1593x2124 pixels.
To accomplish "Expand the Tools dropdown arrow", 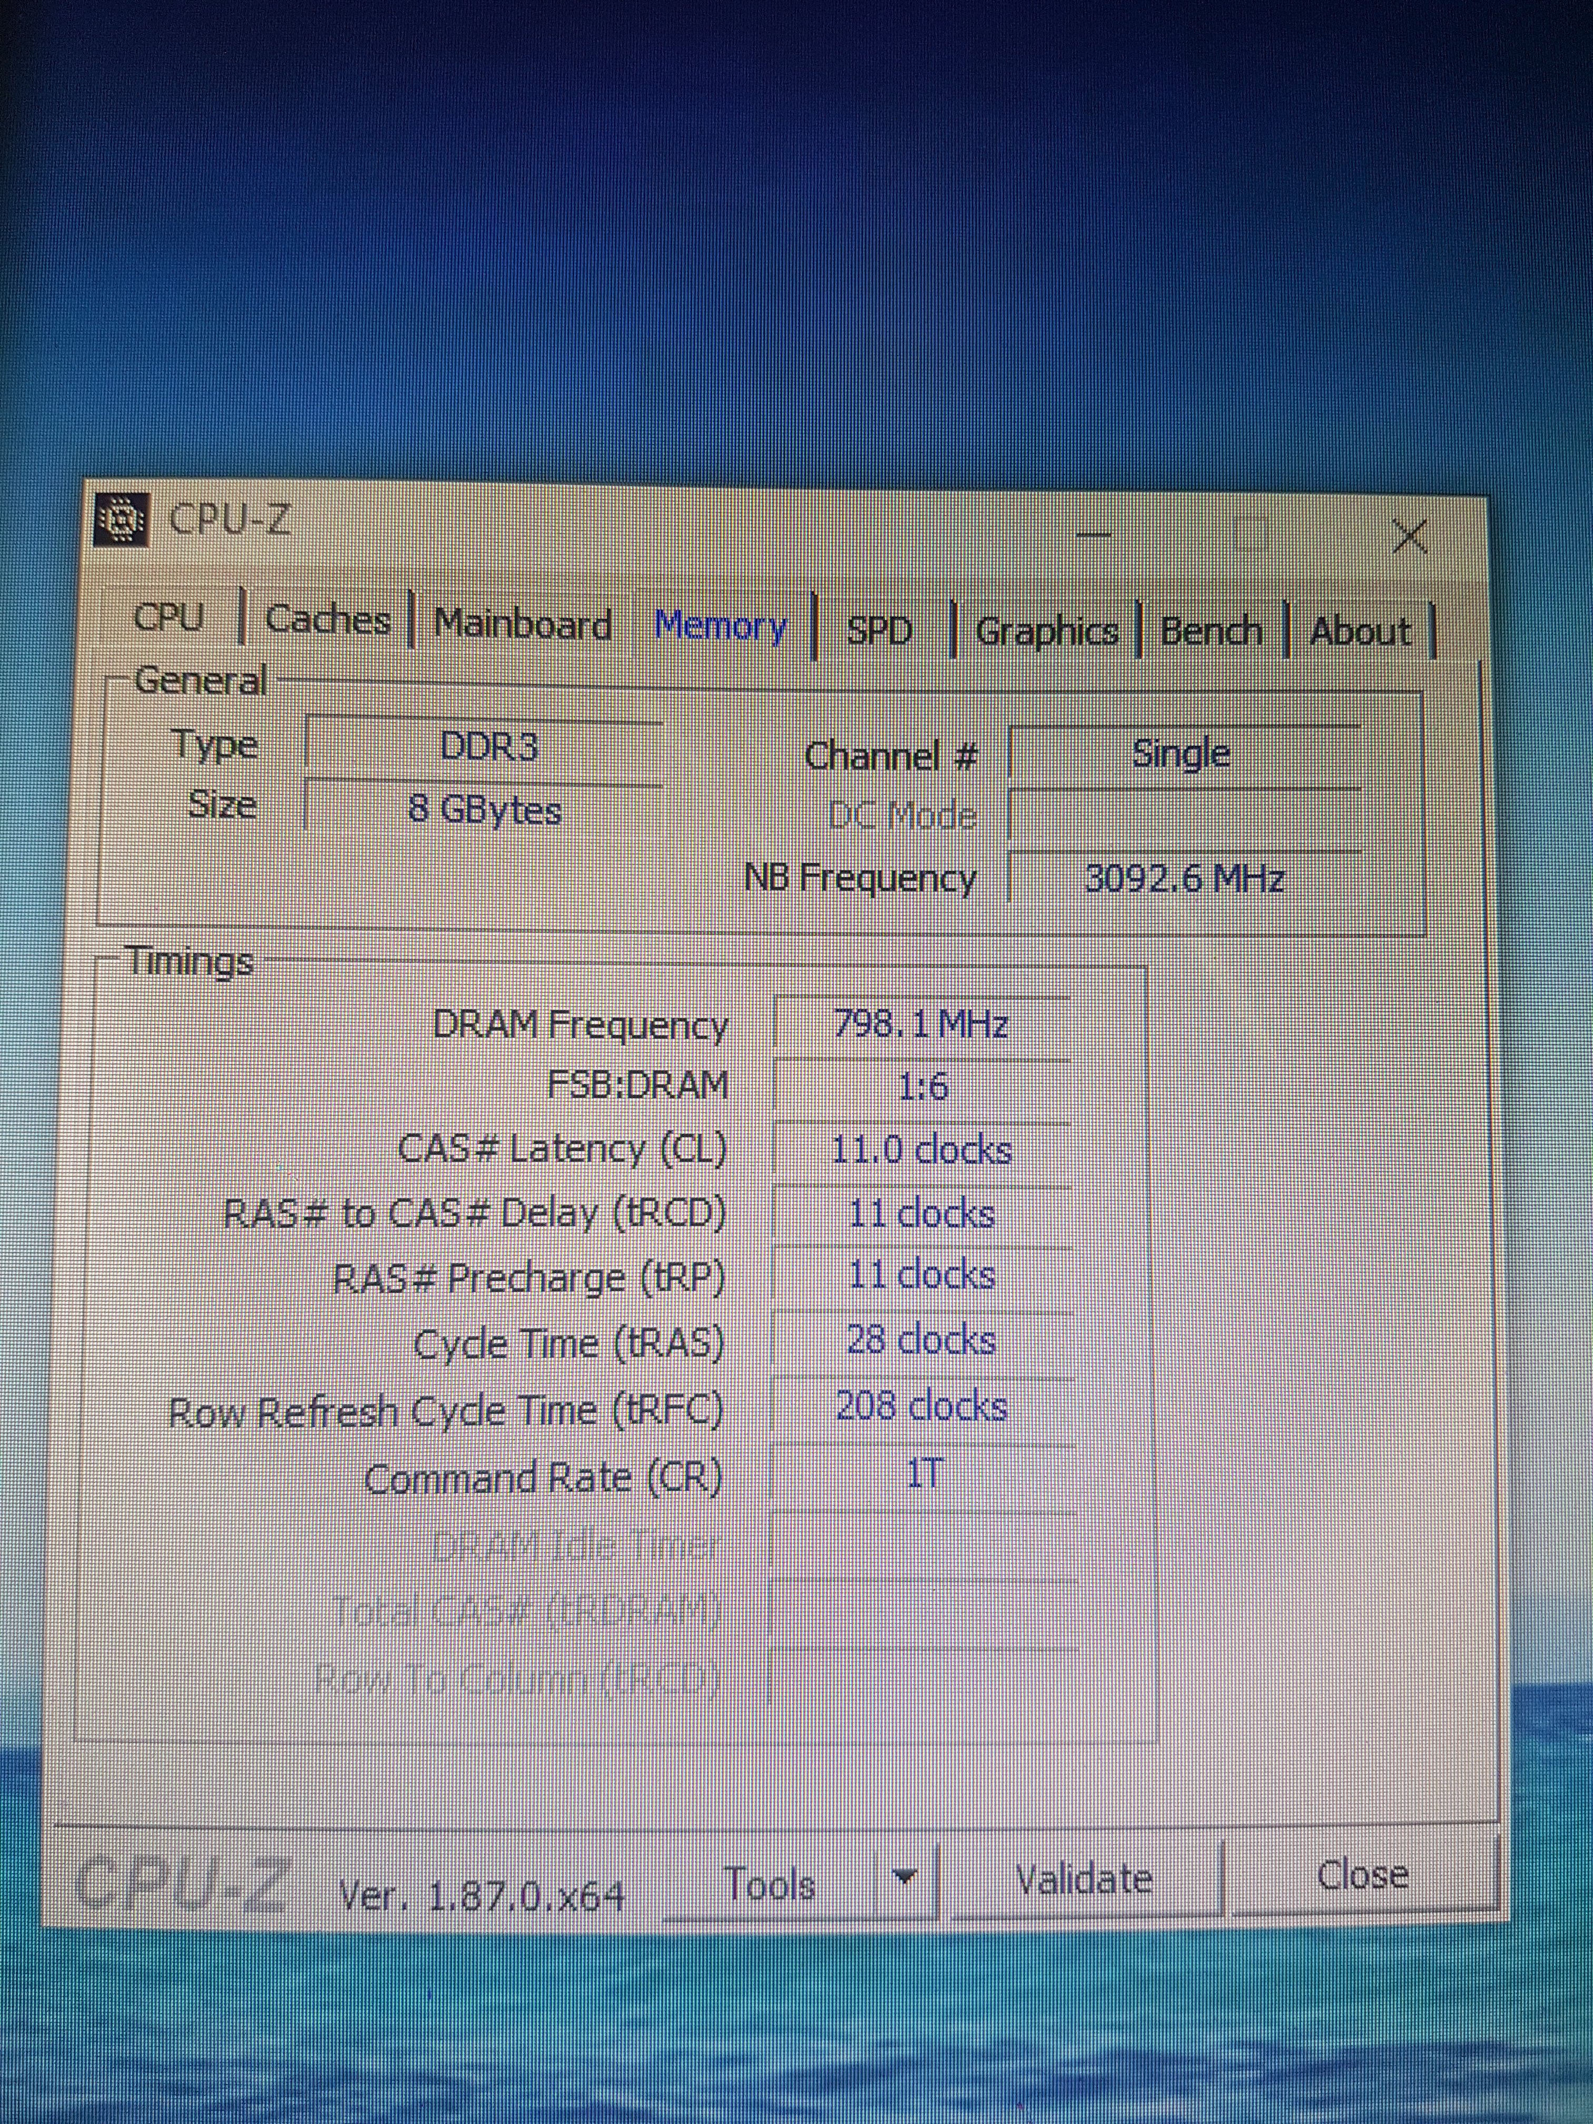I will point(903,1875).
